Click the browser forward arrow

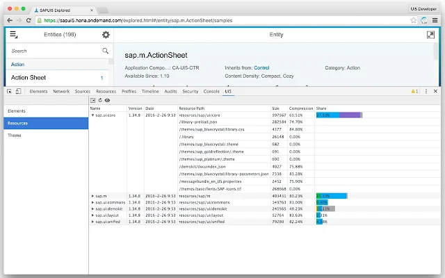point(19,20)
